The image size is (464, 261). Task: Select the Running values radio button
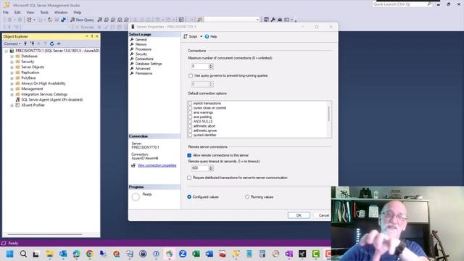coord(247,196)
